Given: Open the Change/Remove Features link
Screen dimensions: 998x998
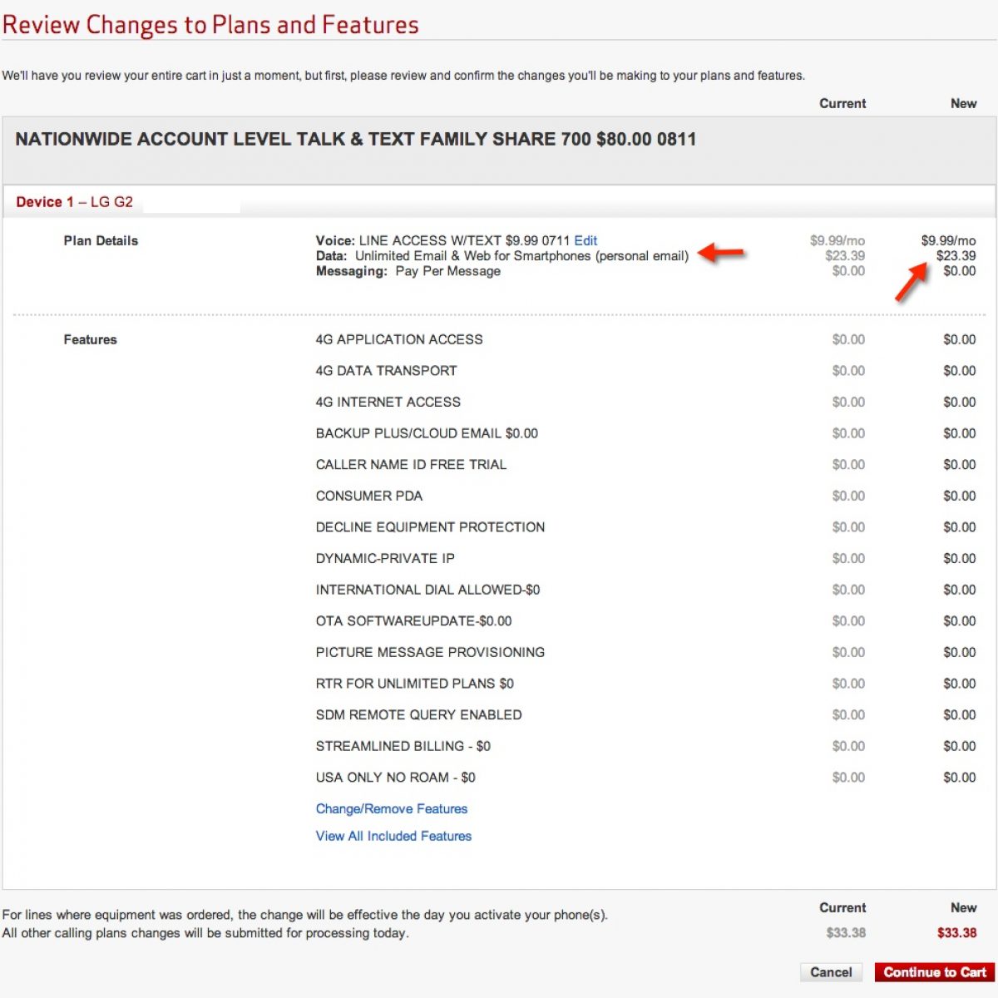Looking at the screenshot, I should pos(391,808).
